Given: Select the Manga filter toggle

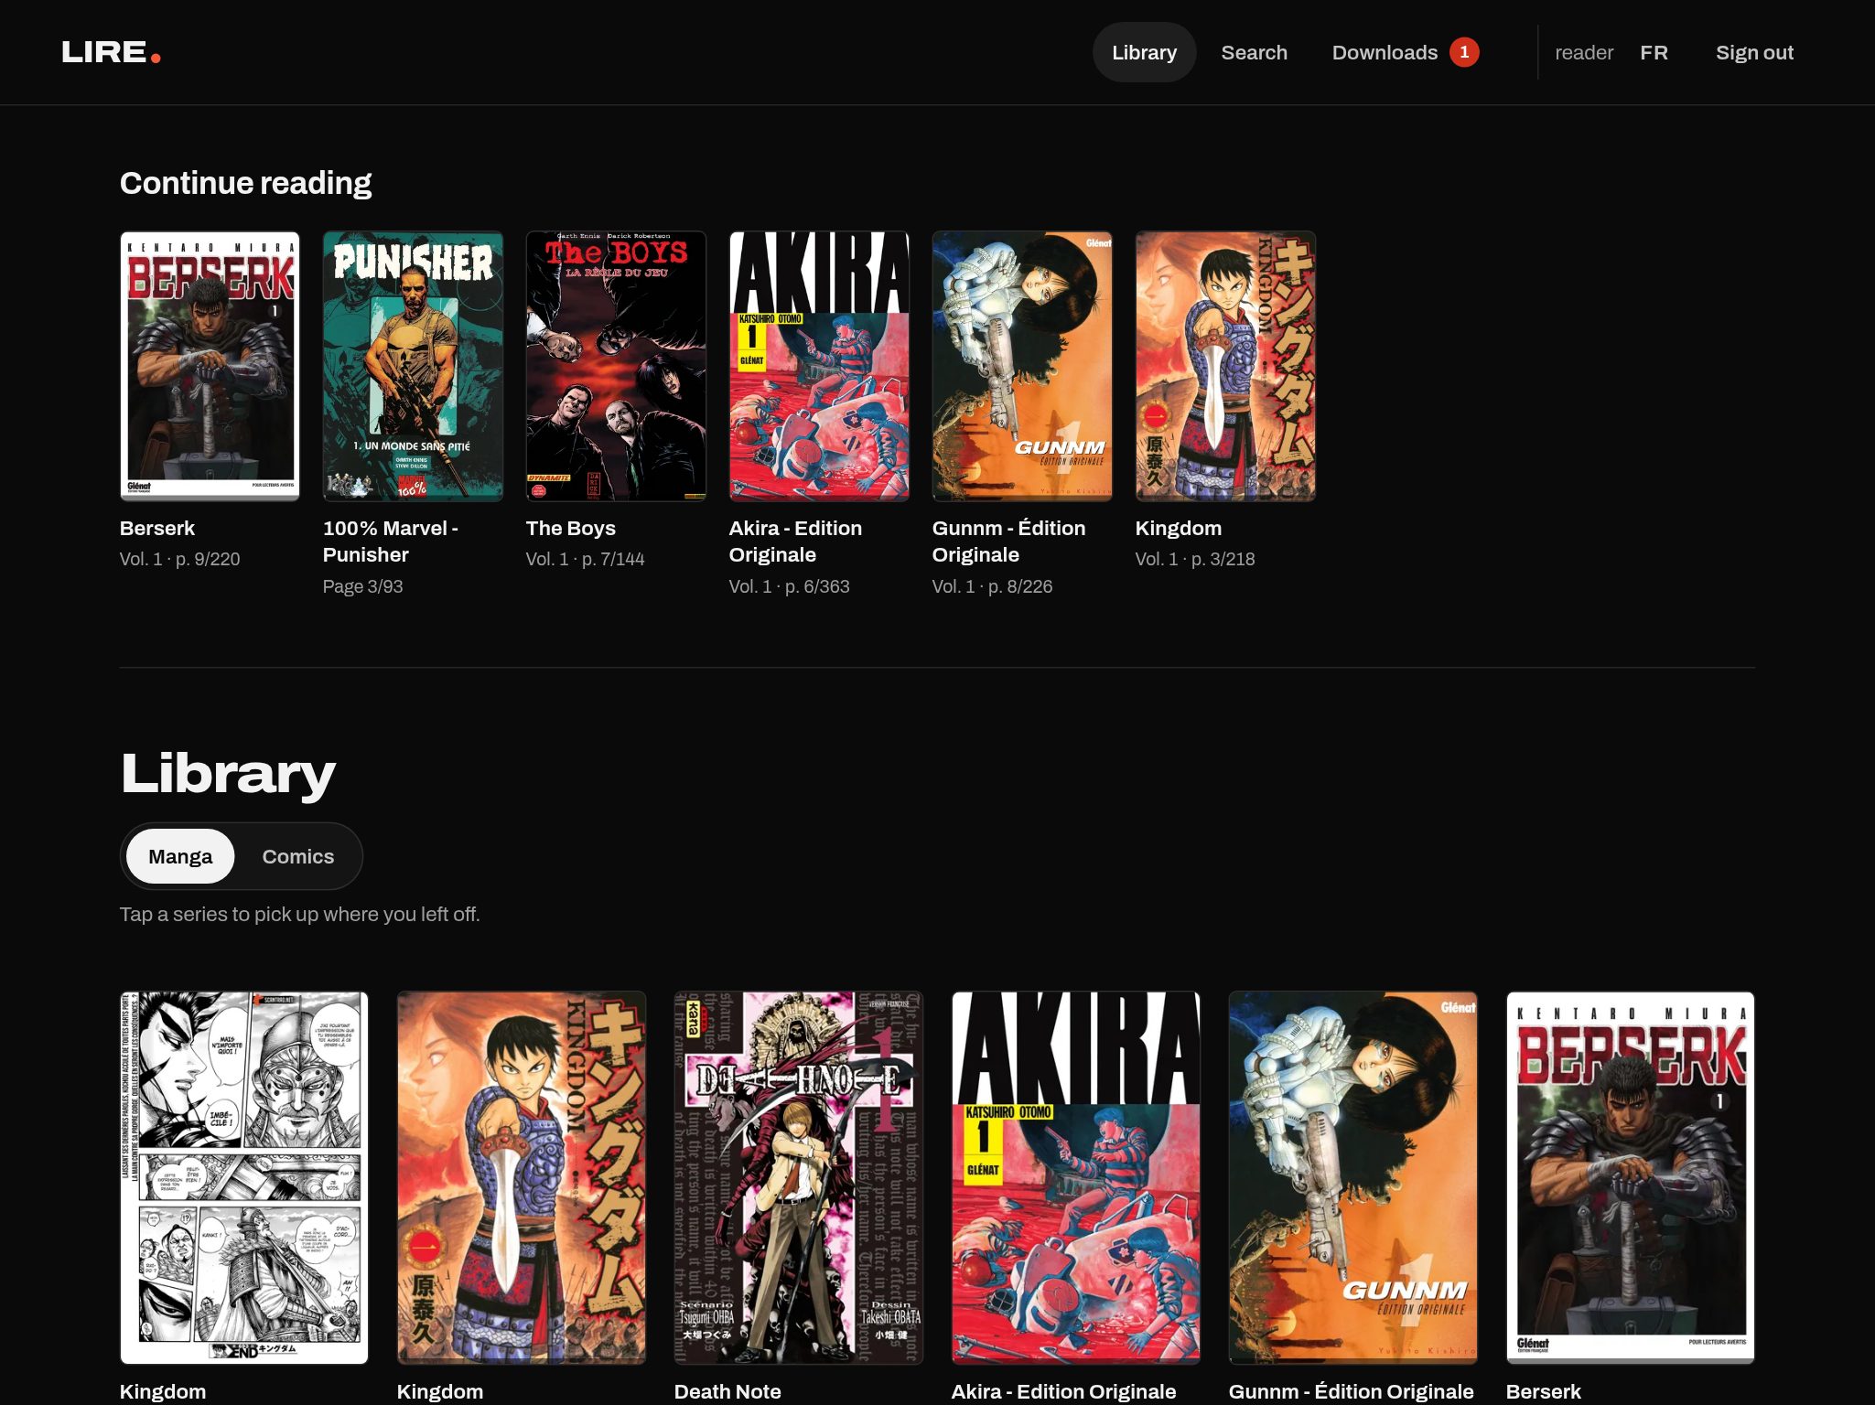Looking at the screenshot, I should click(x=180, y=856).
